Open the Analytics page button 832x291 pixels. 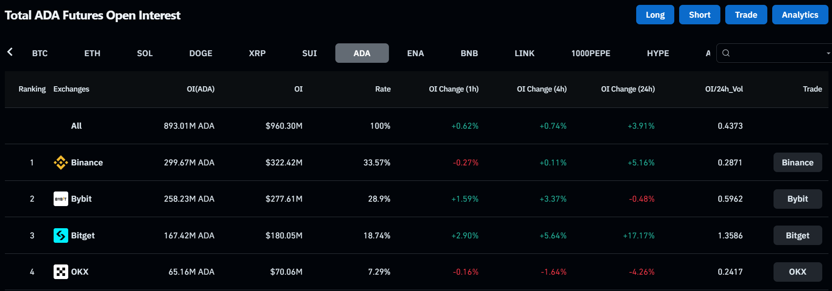(x=800, y=15)
